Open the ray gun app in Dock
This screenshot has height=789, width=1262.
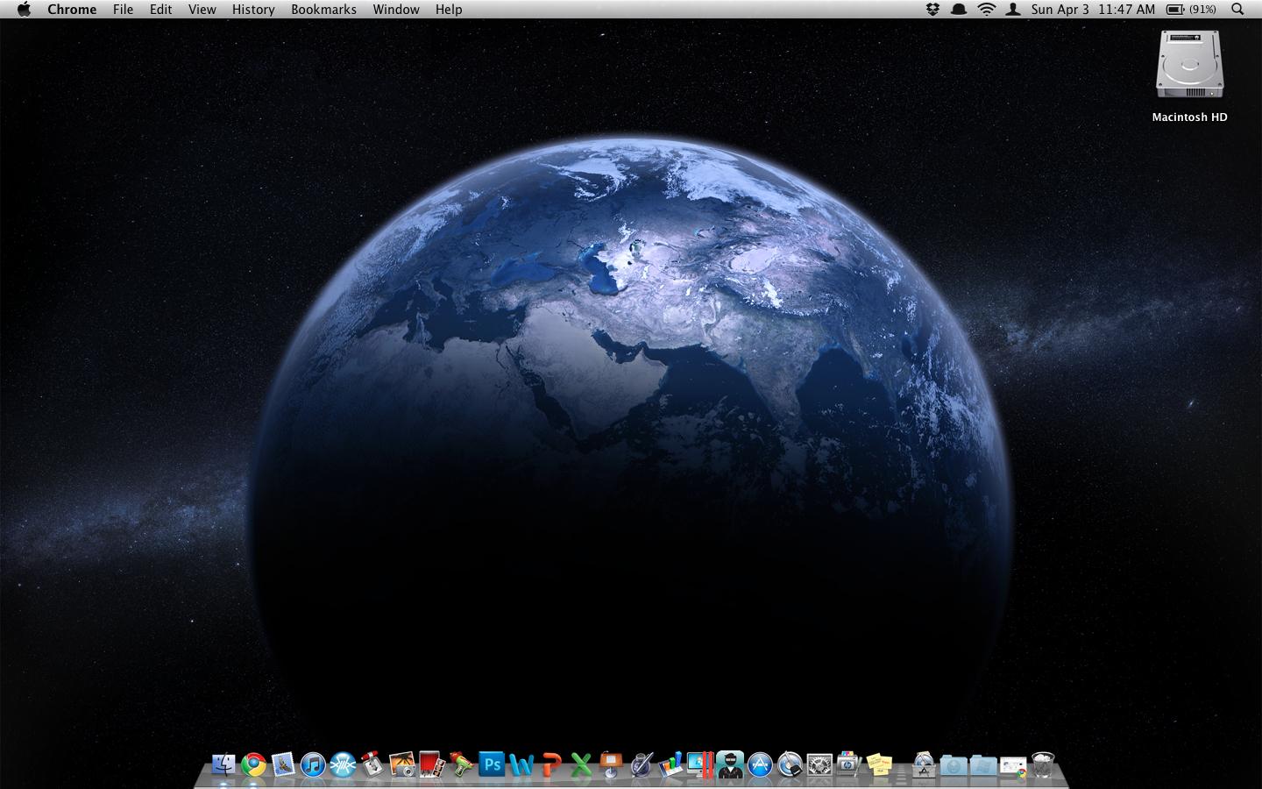461,764
